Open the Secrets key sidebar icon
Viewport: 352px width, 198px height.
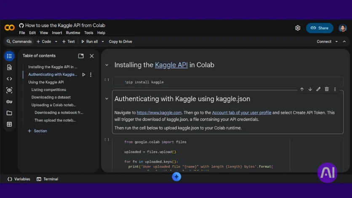(x=9, y=102)
